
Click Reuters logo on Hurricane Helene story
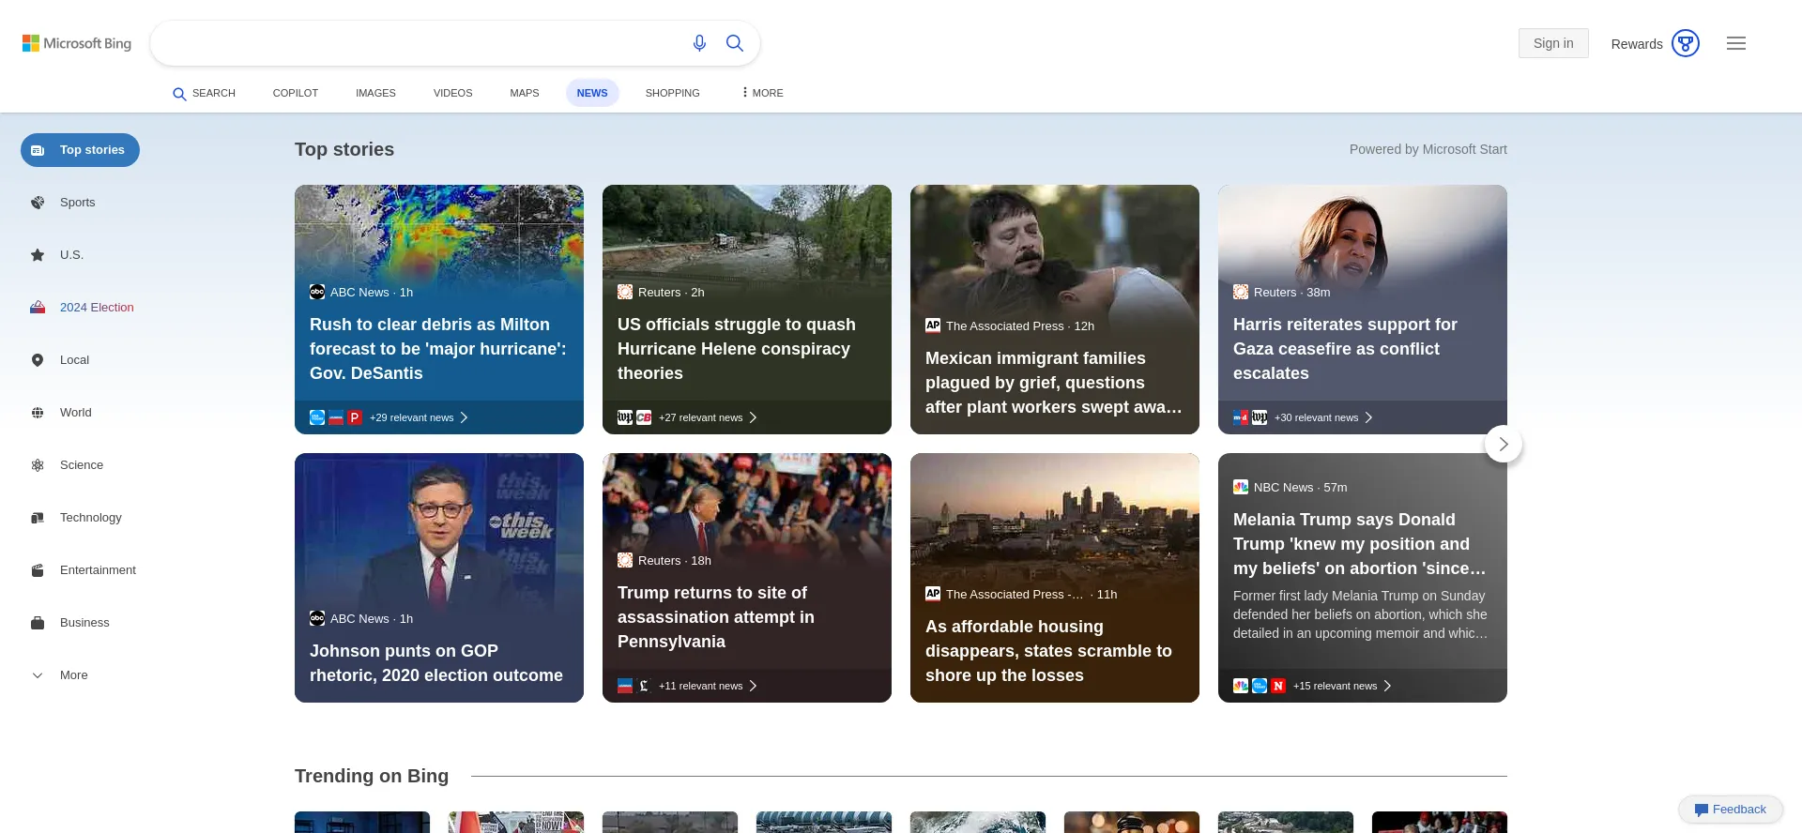(625, 292)
